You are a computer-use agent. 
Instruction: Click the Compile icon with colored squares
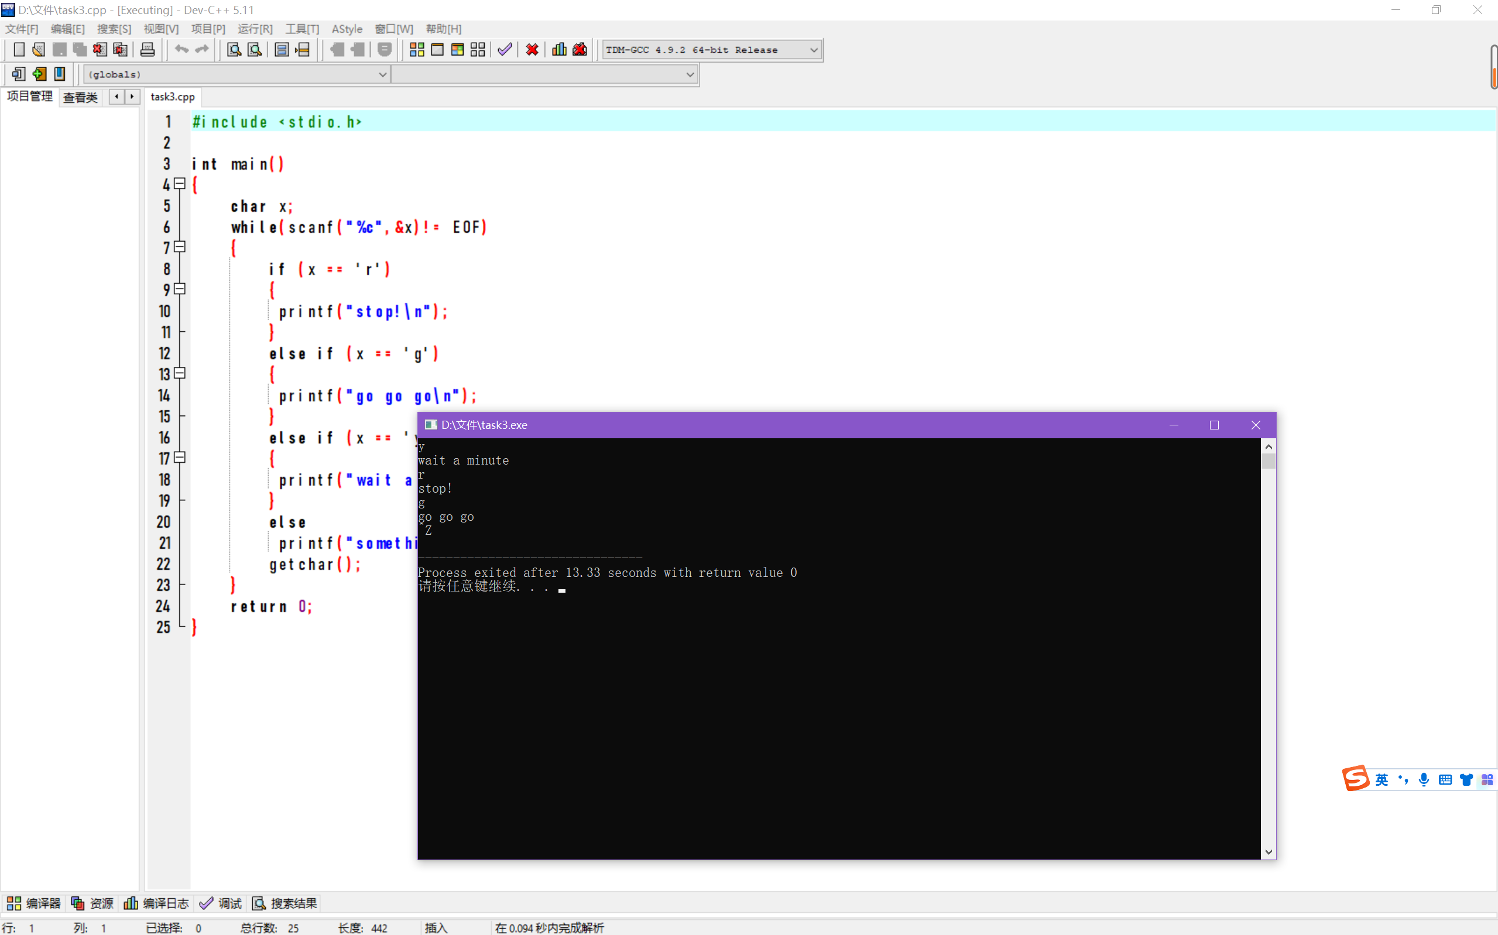(417, 50)
